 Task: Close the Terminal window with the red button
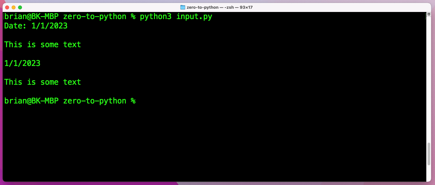click(7, 7)
